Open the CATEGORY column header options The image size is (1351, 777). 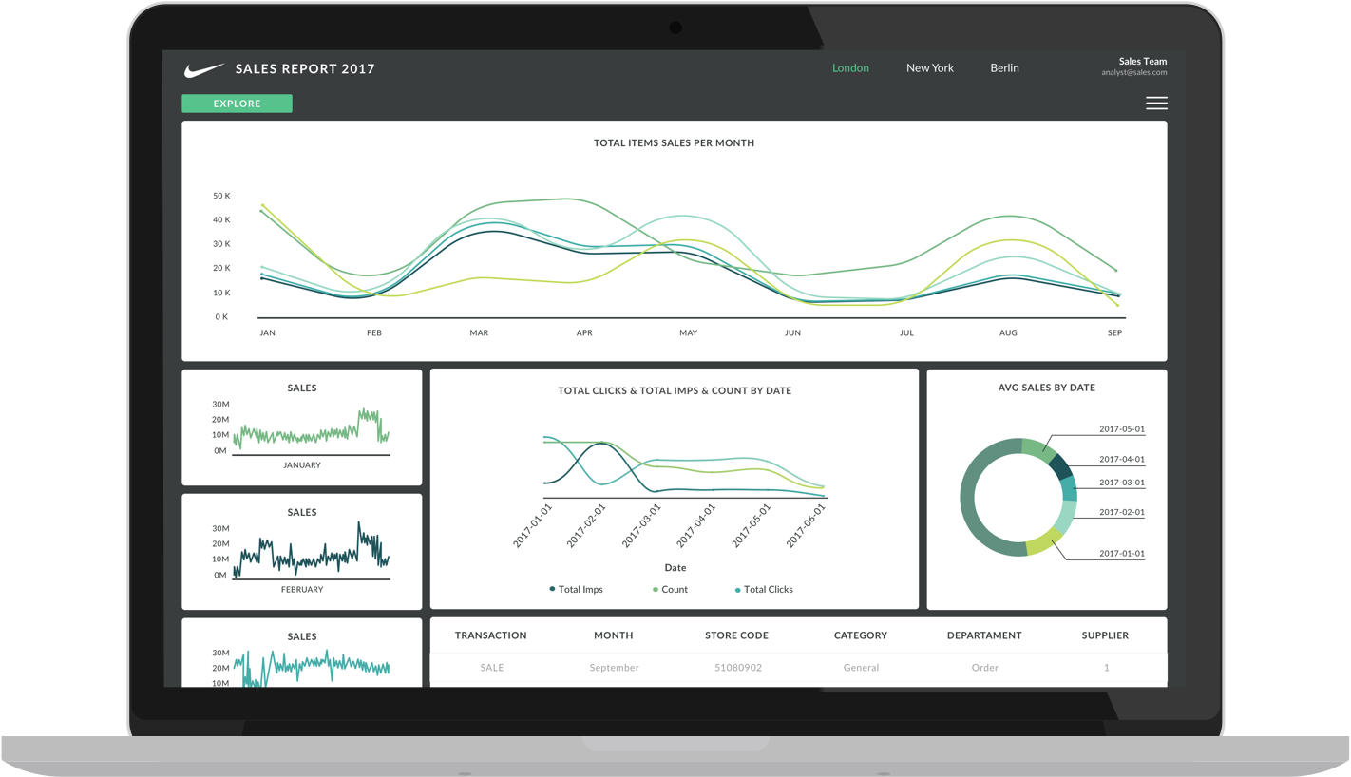click(x=861, y=635)
